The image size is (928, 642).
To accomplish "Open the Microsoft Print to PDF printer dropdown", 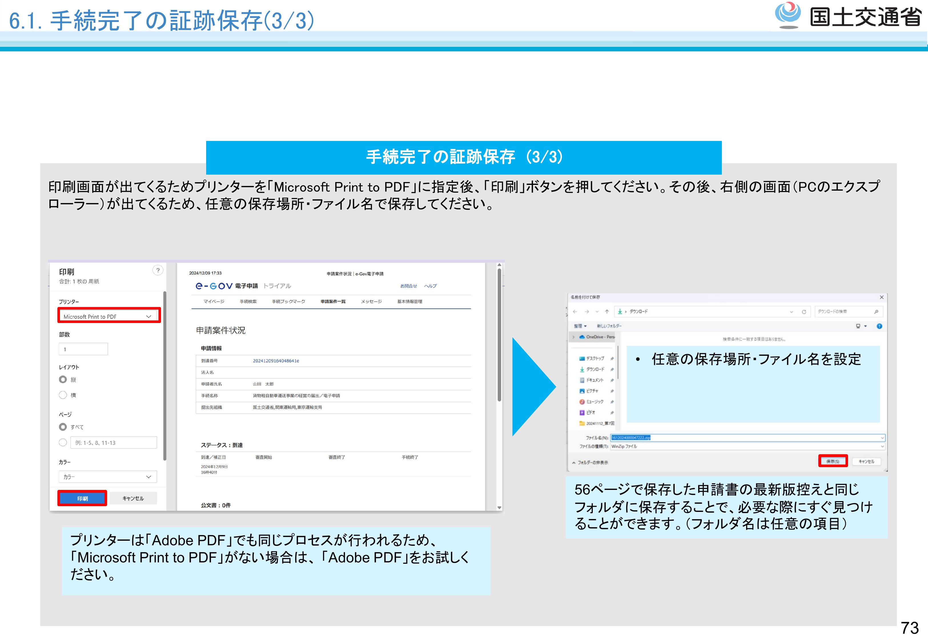I will coord(109,316).
